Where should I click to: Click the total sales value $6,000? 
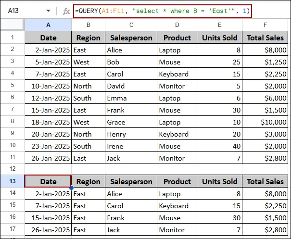coord(265,98)
